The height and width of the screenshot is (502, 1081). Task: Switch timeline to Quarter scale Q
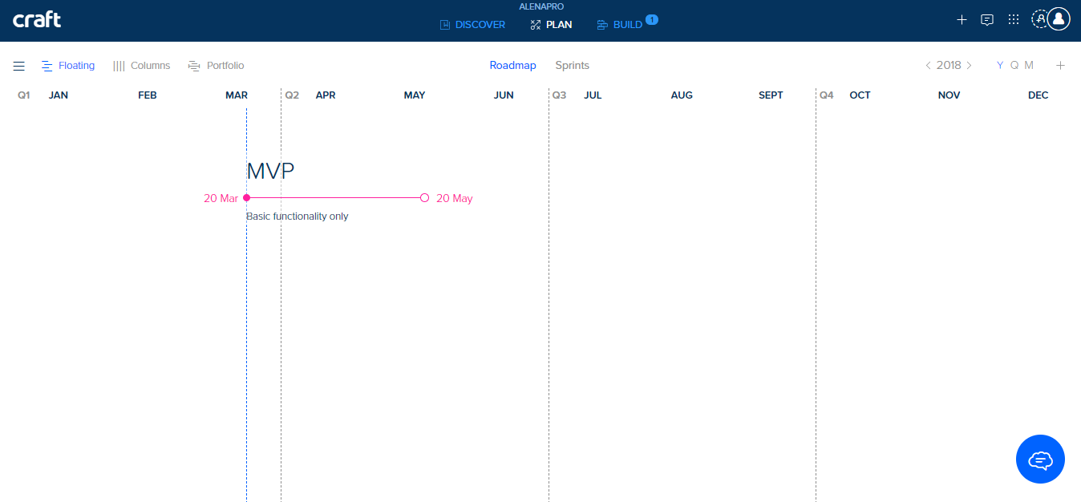click(x=1014, y=66)
